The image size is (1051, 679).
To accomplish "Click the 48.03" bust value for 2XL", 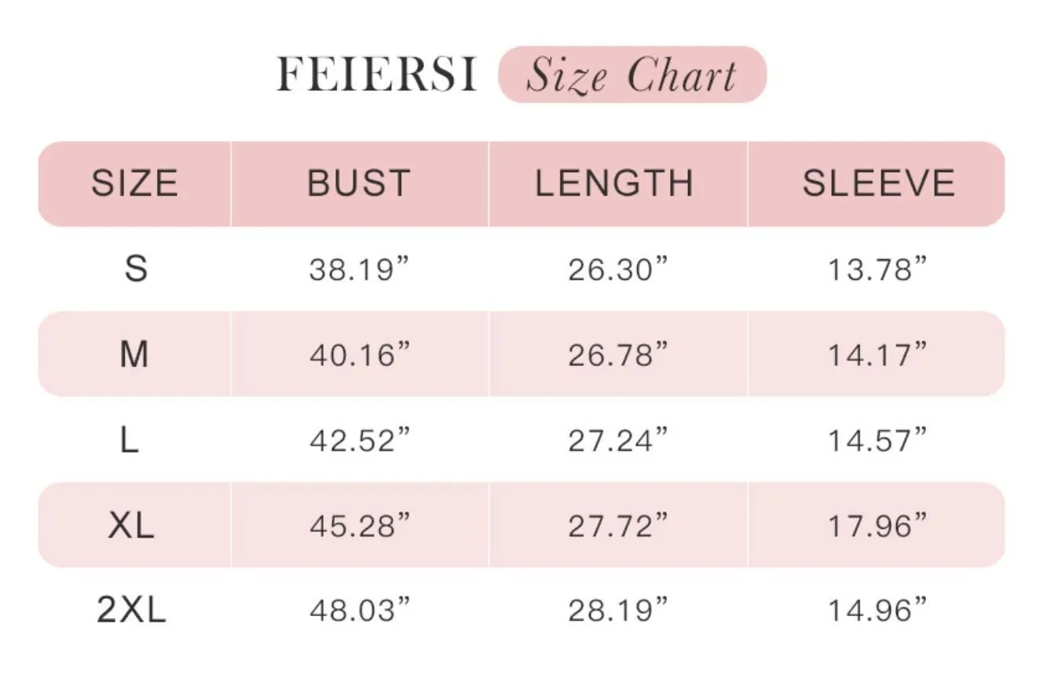I will tap(360, 611).
